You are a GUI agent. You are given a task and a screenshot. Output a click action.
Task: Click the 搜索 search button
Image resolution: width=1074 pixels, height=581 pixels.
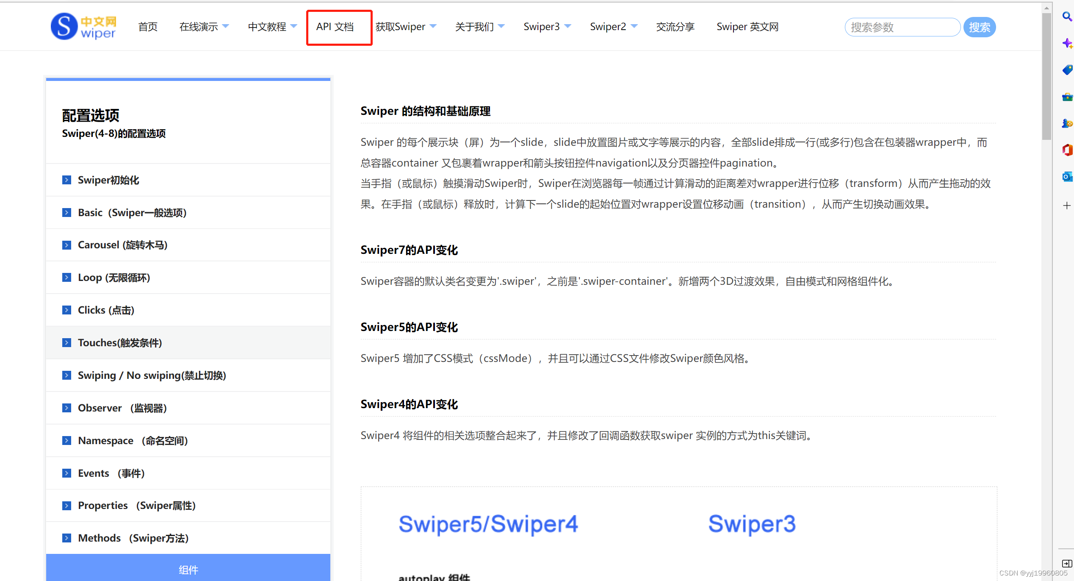tap(980, 27)
